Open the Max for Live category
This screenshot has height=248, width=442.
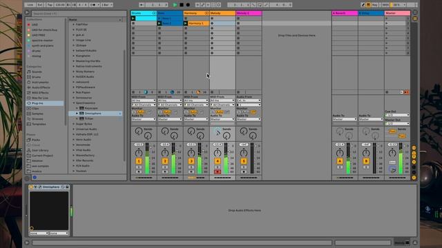[x=40, y=98]
